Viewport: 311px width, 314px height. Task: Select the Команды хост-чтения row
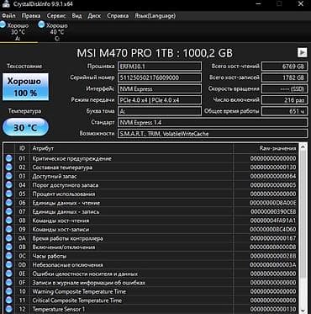point(150,221)
